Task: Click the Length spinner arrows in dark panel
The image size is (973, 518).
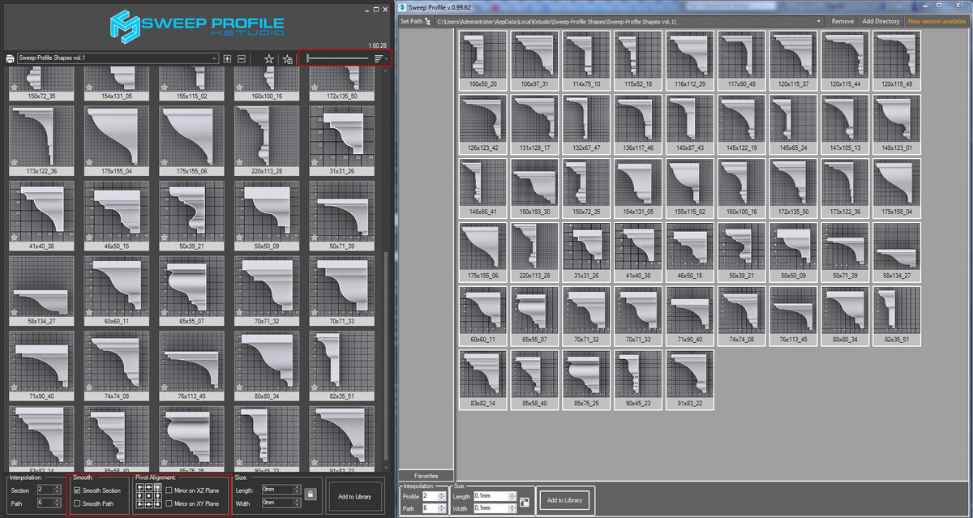Action: pyautogui.click(x=297, y=490)
